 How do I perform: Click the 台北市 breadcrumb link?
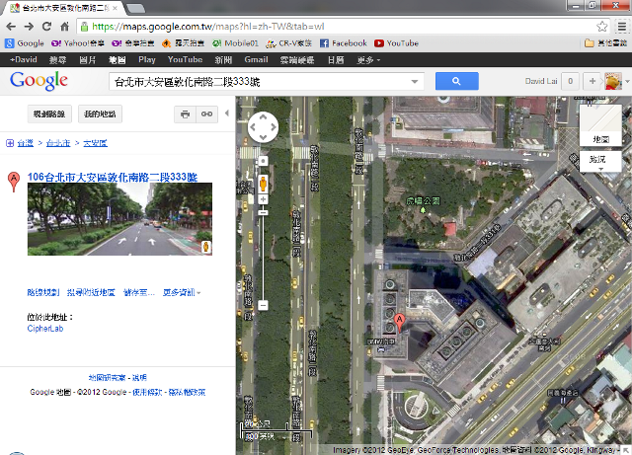click(58, 143)
